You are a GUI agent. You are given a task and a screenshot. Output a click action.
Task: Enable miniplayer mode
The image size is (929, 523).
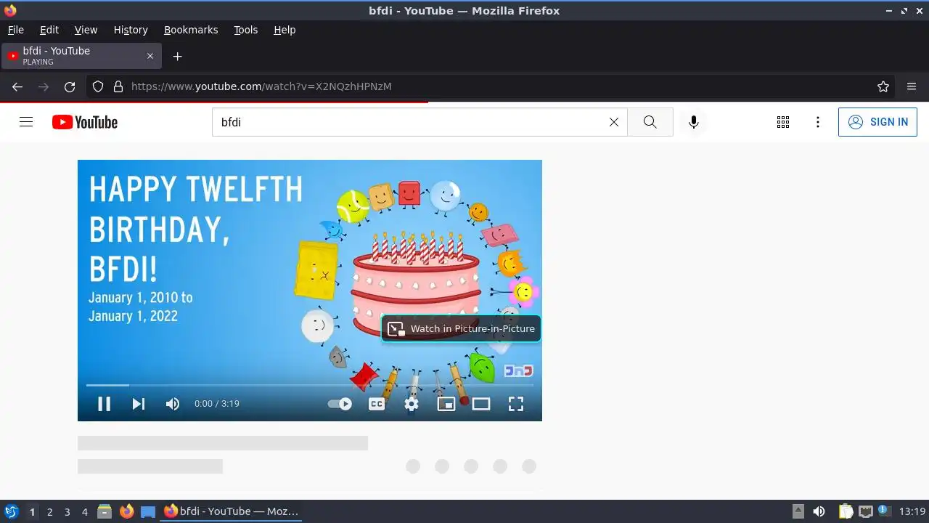[x=446, y=404]
